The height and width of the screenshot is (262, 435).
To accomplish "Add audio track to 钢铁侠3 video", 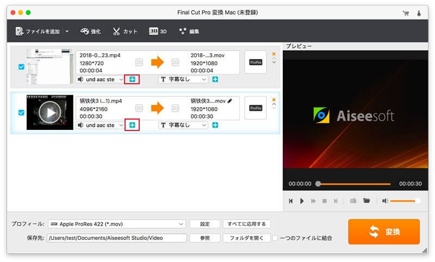I will click(132, 126).
